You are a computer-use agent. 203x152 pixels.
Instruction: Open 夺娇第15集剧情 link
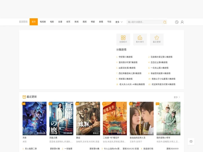(125, 57)
